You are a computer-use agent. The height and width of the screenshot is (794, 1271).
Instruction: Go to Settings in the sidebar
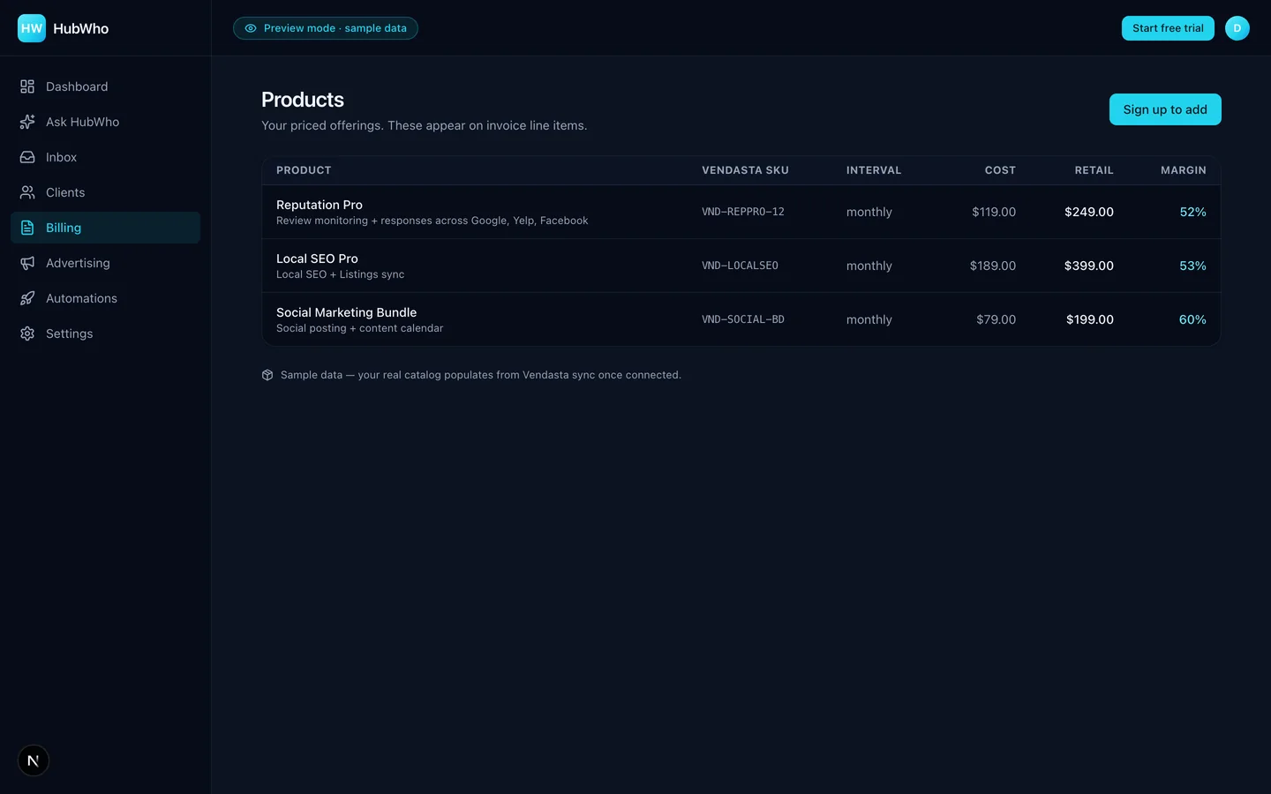(x=106, y=333)
